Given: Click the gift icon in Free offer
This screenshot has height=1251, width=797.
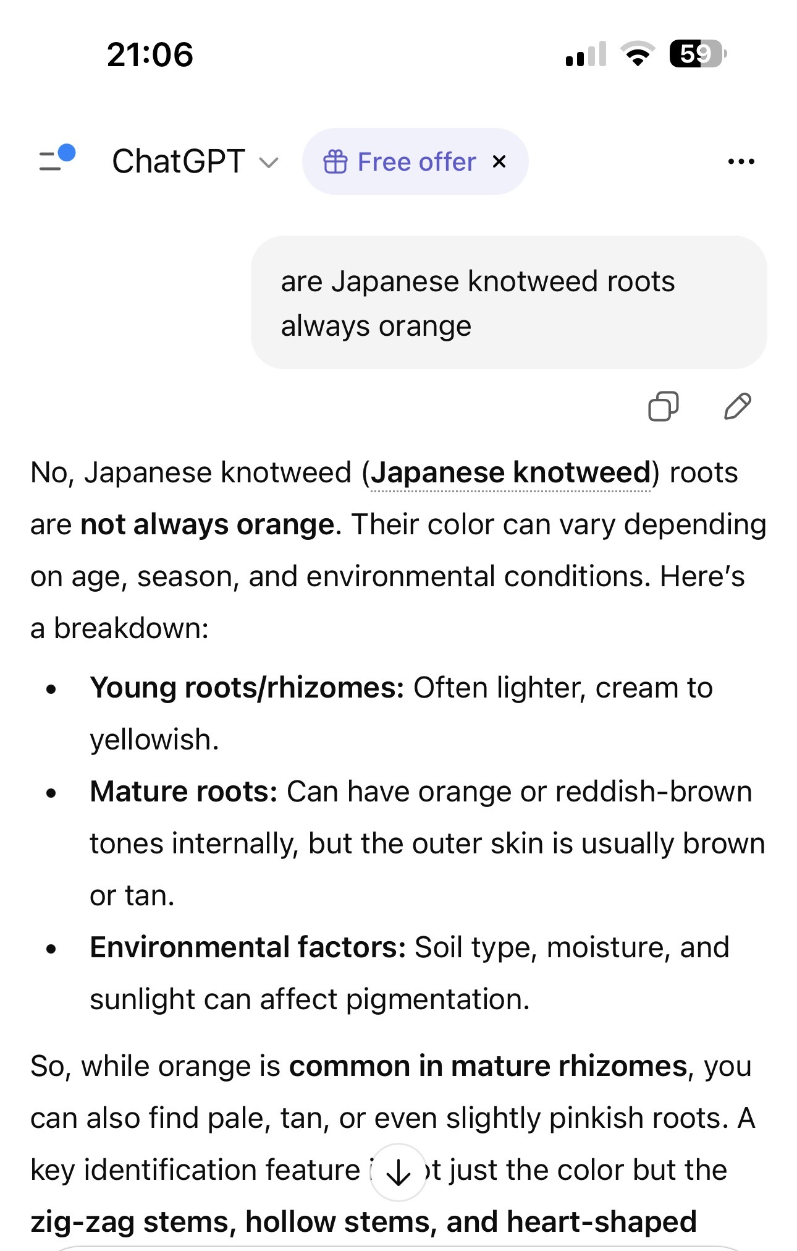Looking at the screenshot, I should [x=335, y=162].
